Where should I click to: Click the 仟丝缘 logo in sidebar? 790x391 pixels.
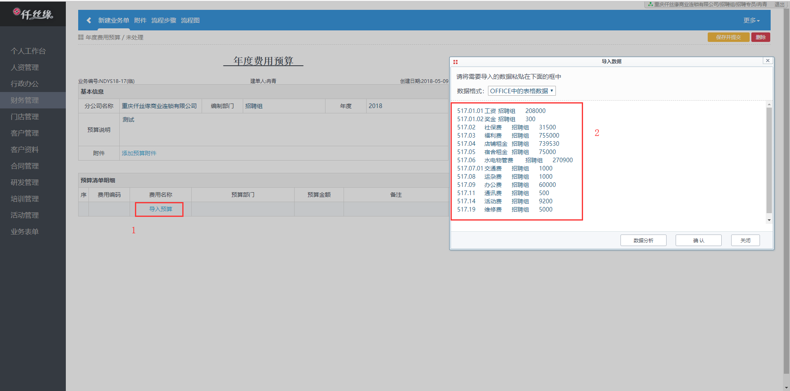point(33,14)
